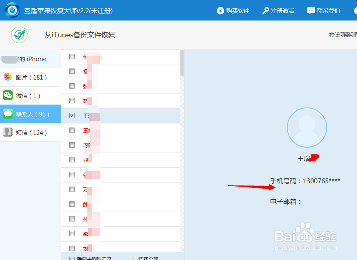Check the box for first contact row
This screenshot has height=260, width=357.
72,56
